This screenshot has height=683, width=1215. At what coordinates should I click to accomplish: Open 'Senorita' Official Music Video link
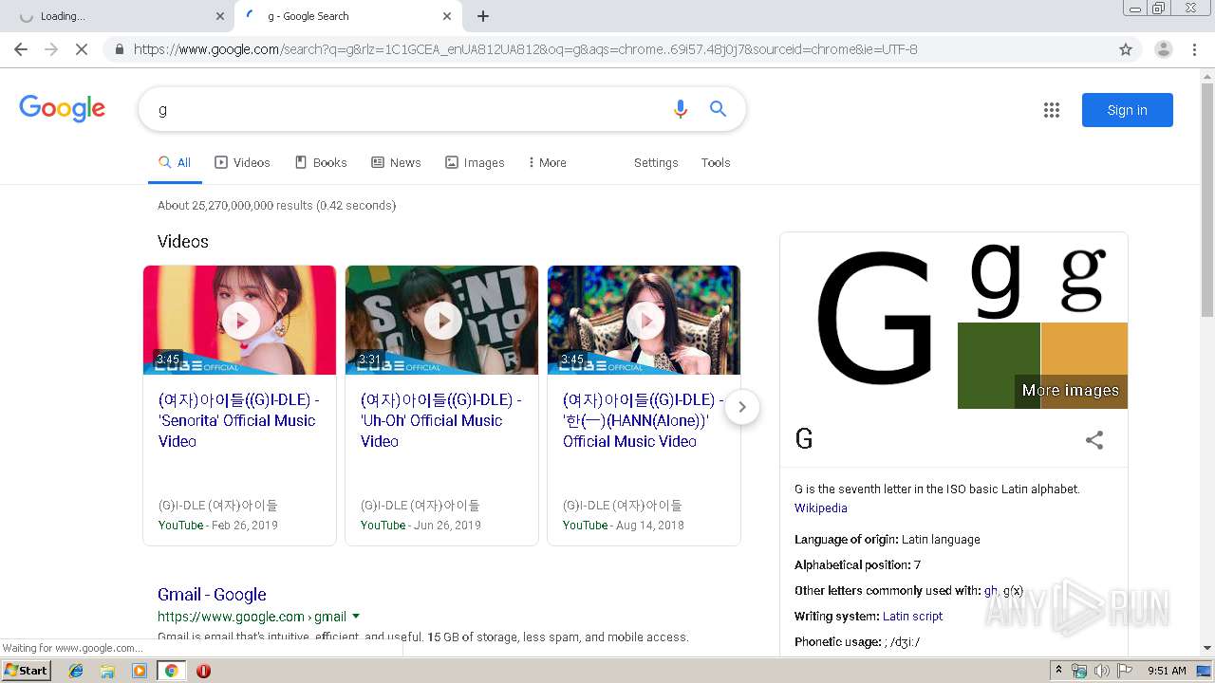238,420
